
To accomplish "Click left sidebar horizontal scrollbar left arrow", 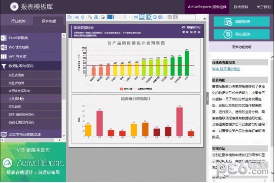I will click(x=2, y=140).
